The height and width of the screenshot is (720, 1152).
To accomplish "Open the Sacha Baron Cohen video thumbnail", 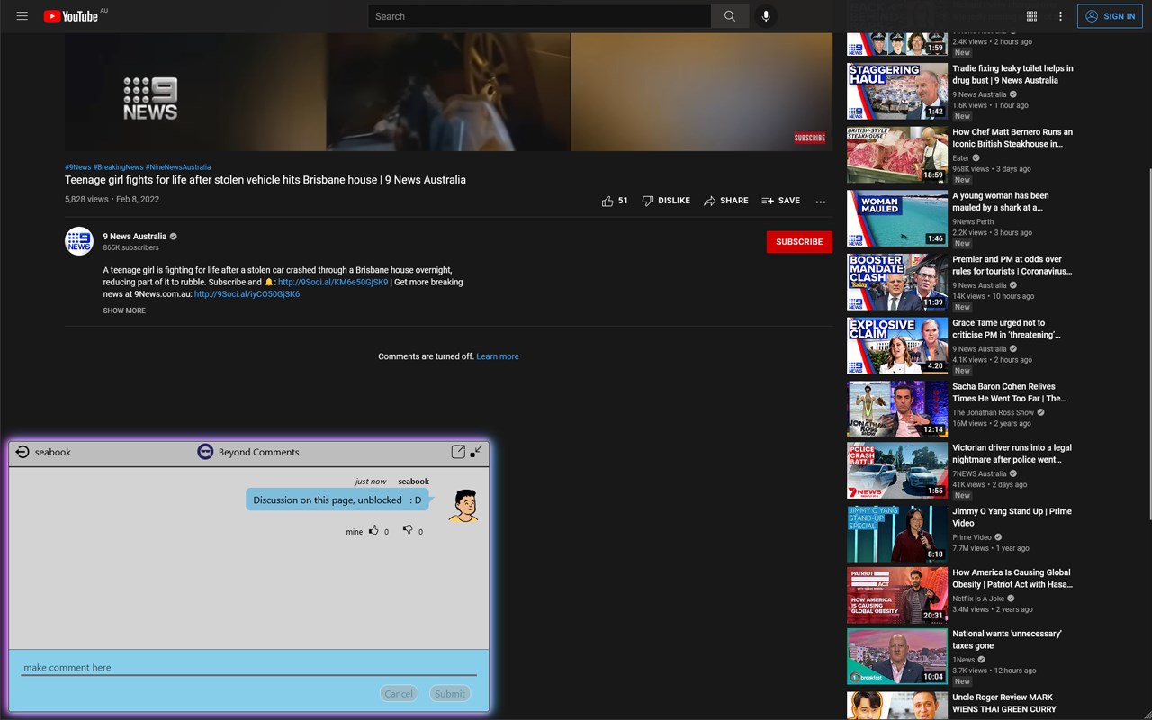I will [x=897, y=409].
